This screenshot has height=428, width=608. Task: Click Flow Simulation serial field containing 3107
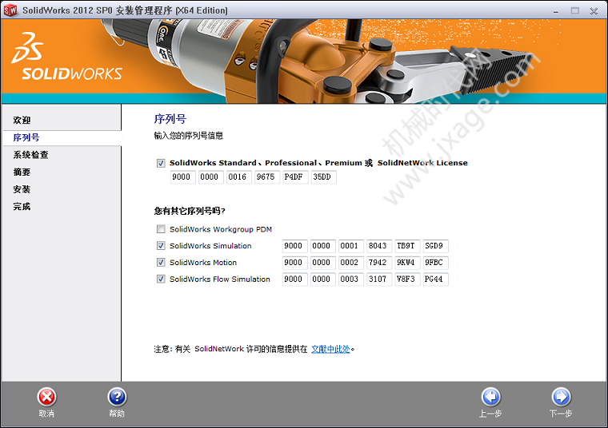pyautogui.click(x=379, y=279)
